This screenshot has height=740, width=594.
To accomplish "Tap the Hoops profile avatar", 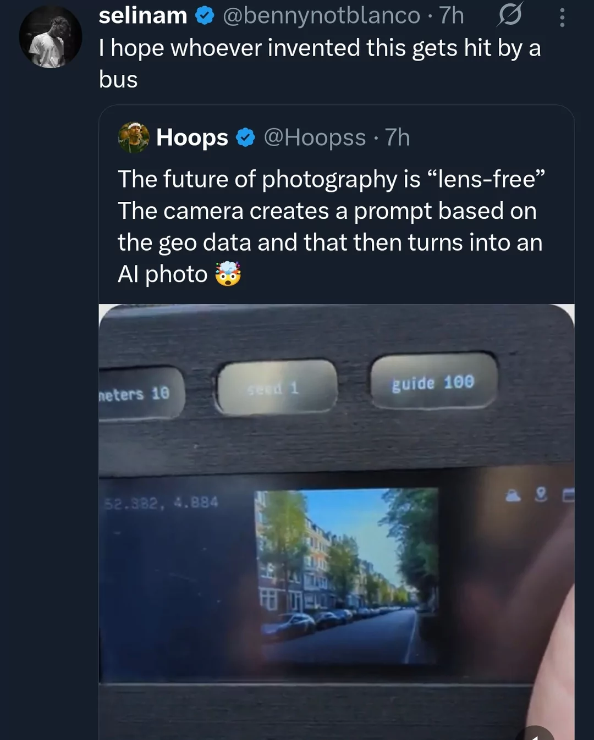I will [x=133, y=137].
